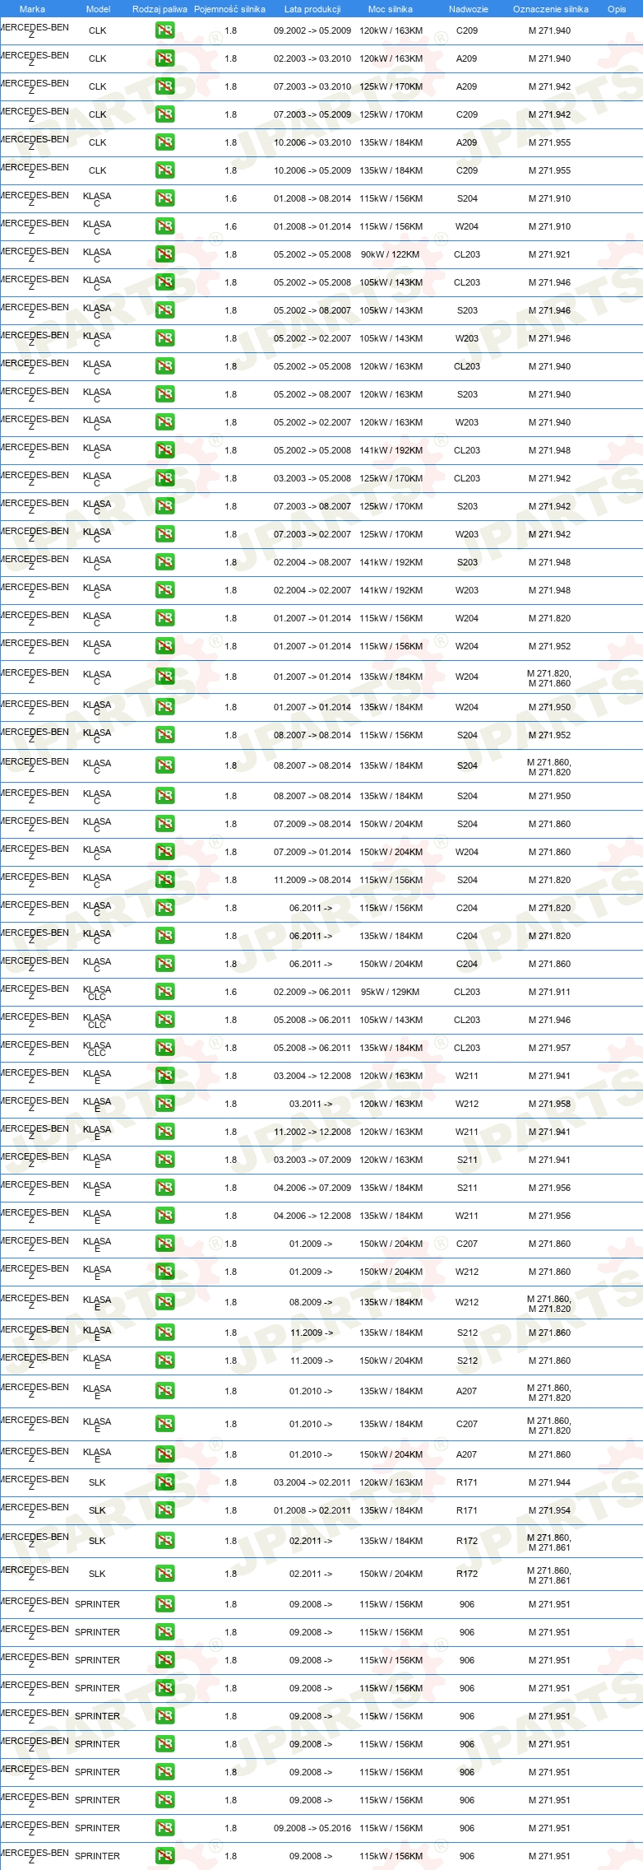Click the Opis column header

[617, 9]
